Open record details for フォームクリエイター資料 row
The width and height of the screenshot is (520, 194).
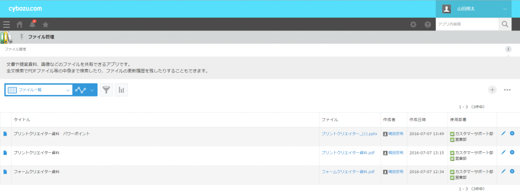pyautogui.click(x=5, y=172)
